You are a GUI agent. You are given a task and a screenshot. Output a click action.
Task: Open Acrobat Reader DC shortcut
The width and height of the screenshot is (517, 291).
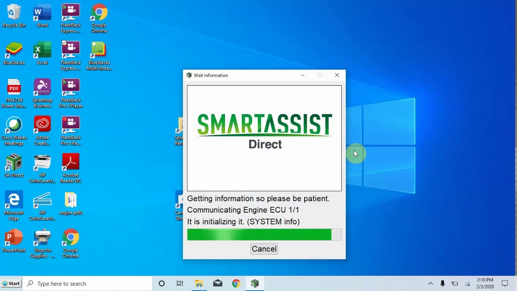[x=71, y=169]
